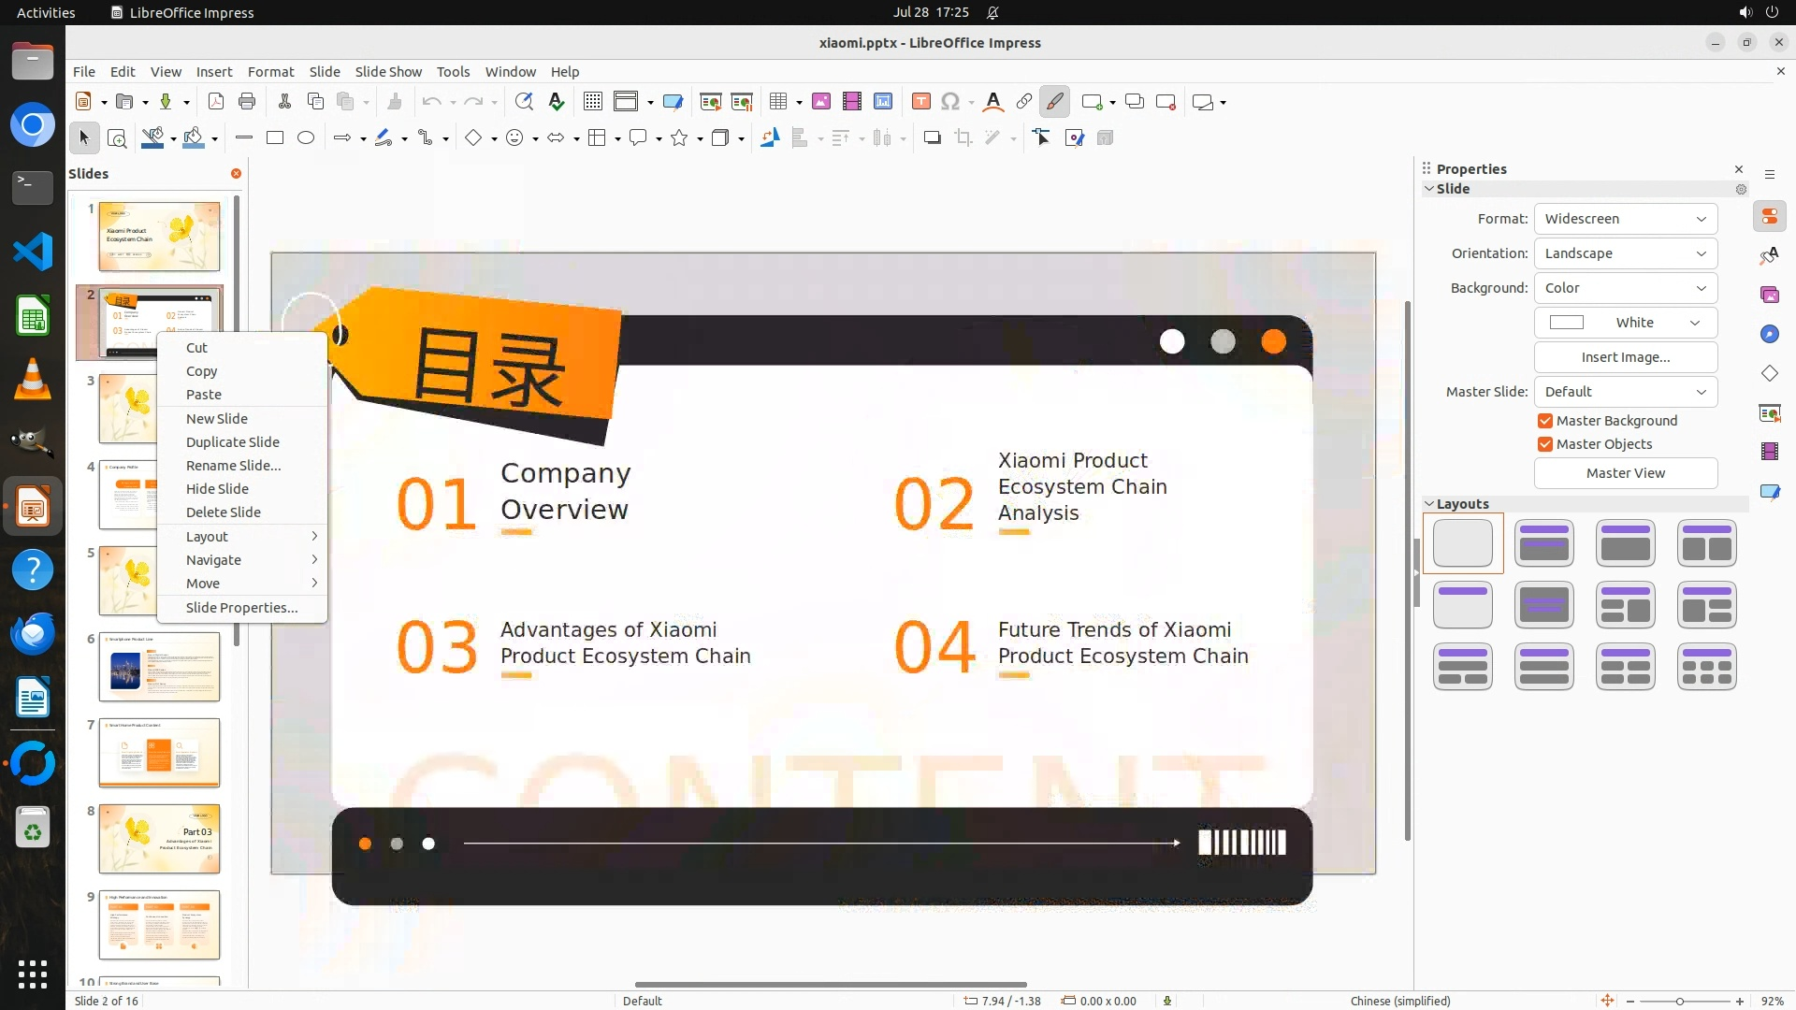Toggle the Show Draw Functions button

coord(1054,102)
